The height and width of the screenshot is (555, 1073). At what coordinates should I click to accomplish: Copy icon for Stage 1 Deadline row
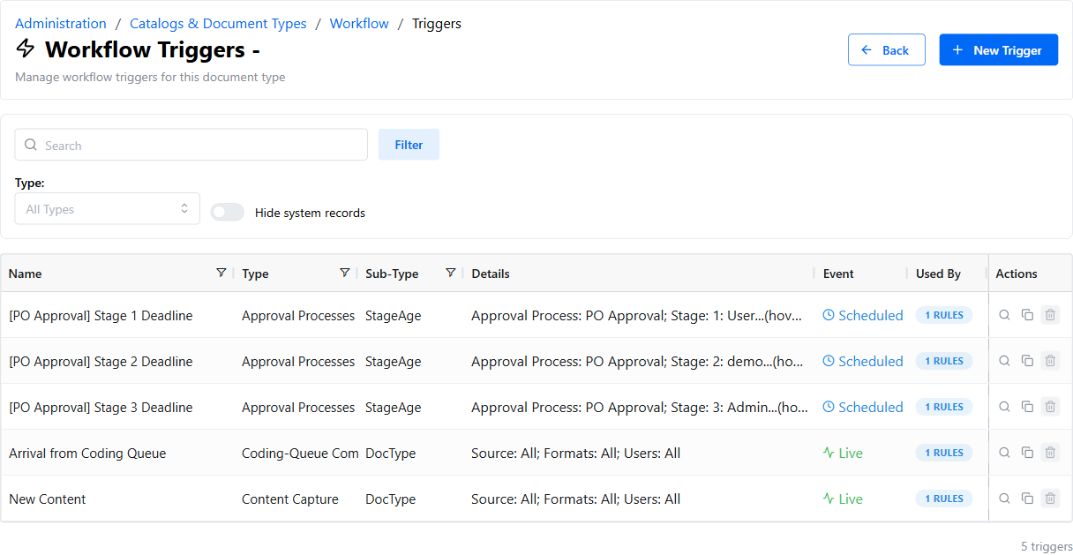point(1027,315)
